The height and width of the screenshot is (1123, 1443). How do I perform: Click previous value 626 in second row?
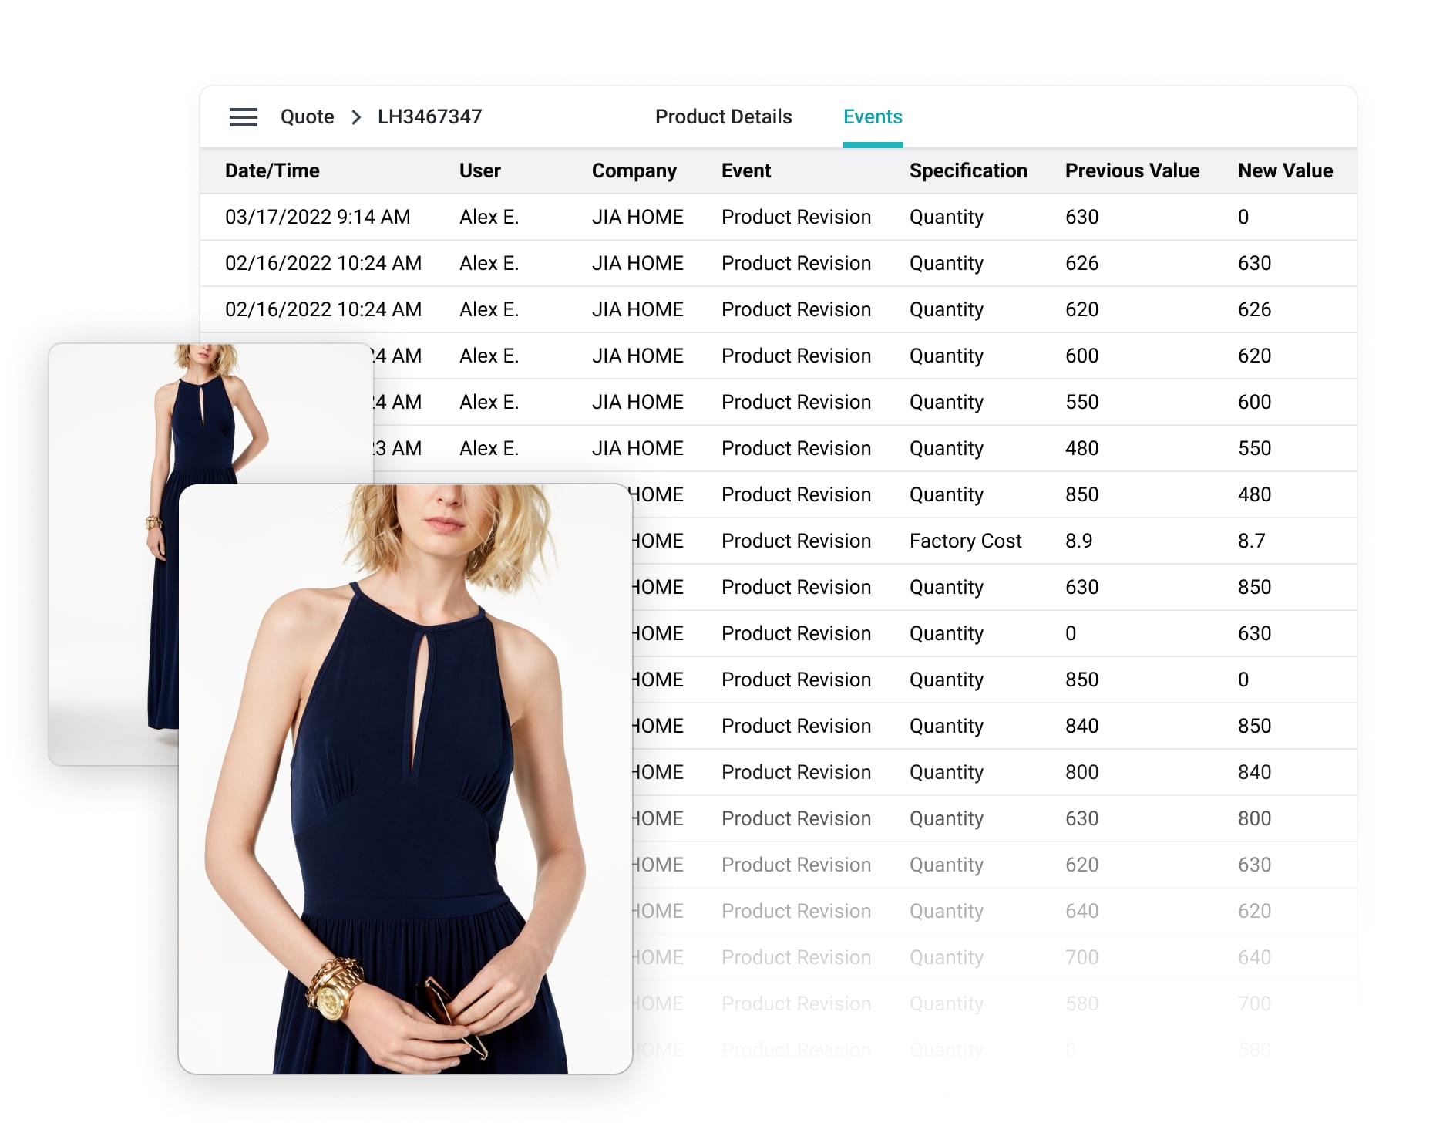(1081, 264)
